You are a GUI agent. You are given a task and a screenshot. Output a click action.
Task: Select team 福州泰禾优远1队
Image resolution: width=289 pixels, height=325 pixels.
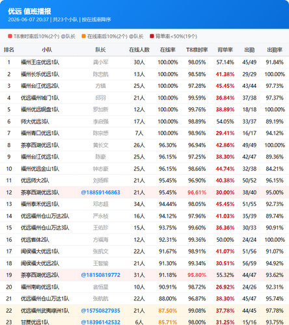[x=40, y=204]
